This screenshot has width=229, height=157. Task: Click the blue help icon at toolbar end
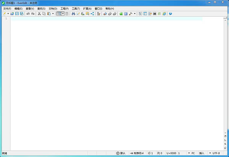pyautogui.click(x=170, y=14)
